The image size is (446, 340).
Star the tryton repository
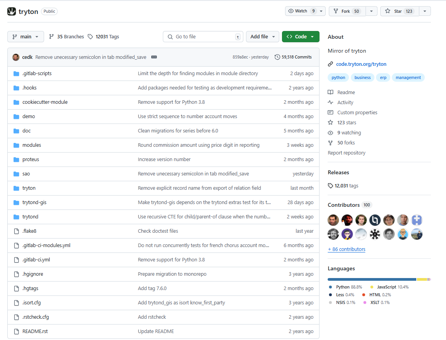click(x=400, y=11)
